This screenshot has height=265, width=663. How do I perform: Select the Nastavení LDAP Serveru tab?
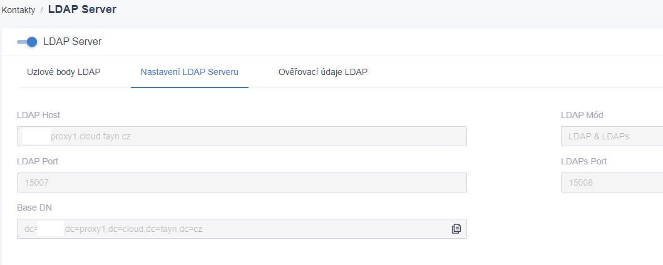click(190, 72)
